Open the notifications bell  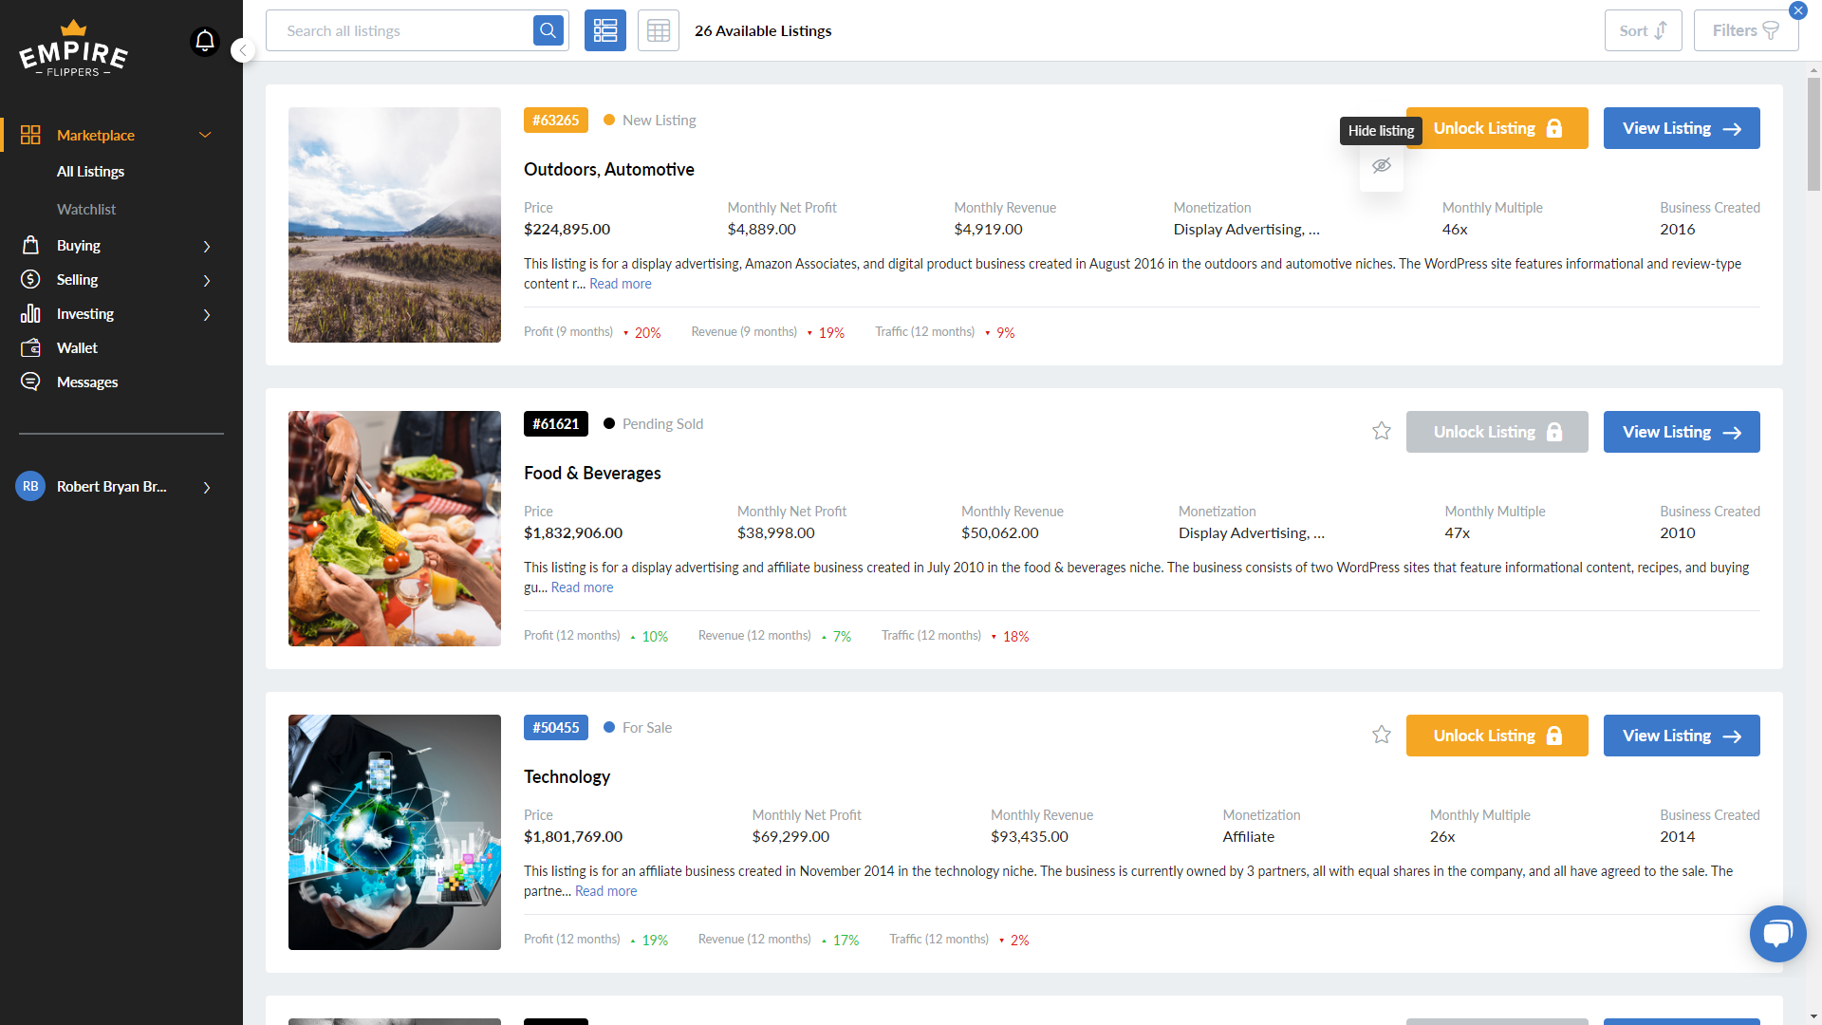click(x=205, y=41)
